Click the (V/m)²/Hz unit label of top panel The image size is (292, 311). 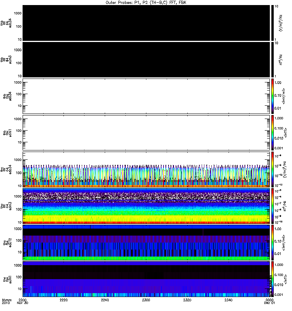280,23
